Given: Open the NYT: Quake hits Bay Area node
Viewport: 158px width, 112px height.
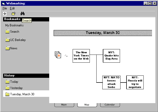Looking at the screenshot, I should tap(111, 56).
